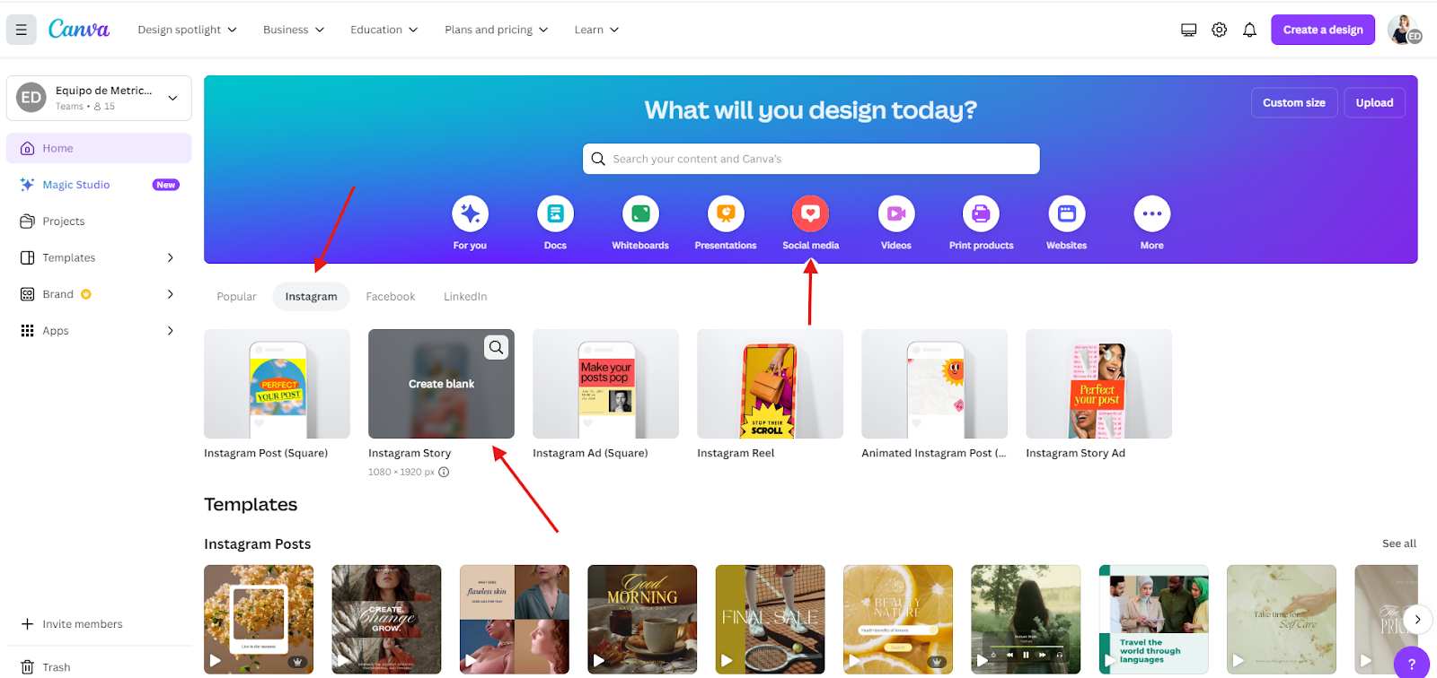Expand the Education menu
1437x678 pixels.
coord(384,30)
